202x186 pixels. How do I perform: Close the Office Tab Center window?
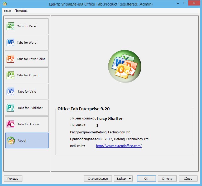(194, 3)
